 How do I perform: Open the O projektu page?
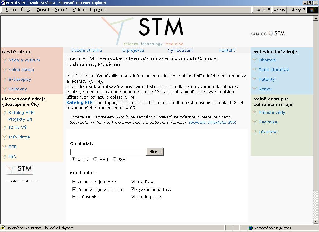coord(133,50)
